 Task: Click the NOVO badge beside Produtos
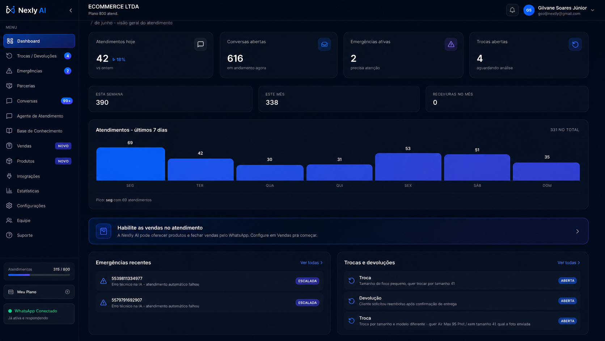pyautogui.click(x=63, y=161)
